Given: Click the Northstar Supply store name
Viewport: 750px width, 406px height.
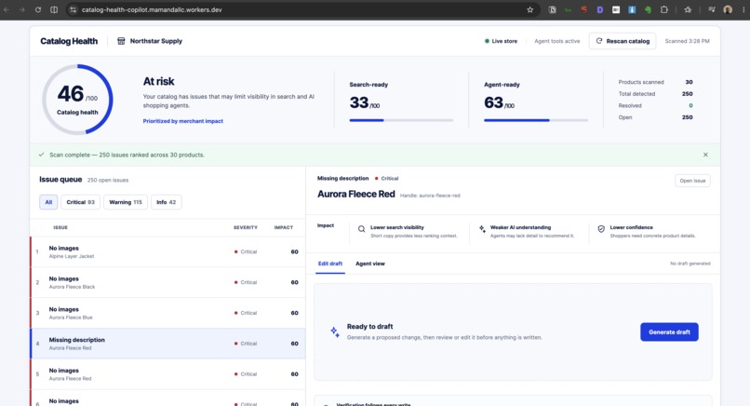Looking at the screenshot, I should click(156, 41).
